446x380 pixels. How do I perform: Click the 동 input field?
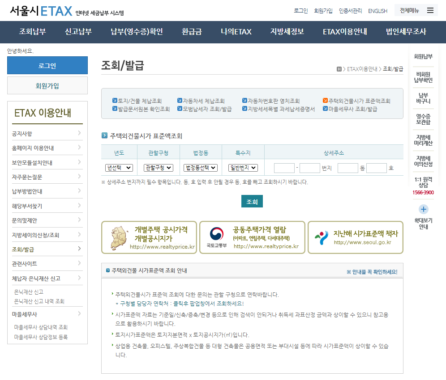(x=348, y=168)
